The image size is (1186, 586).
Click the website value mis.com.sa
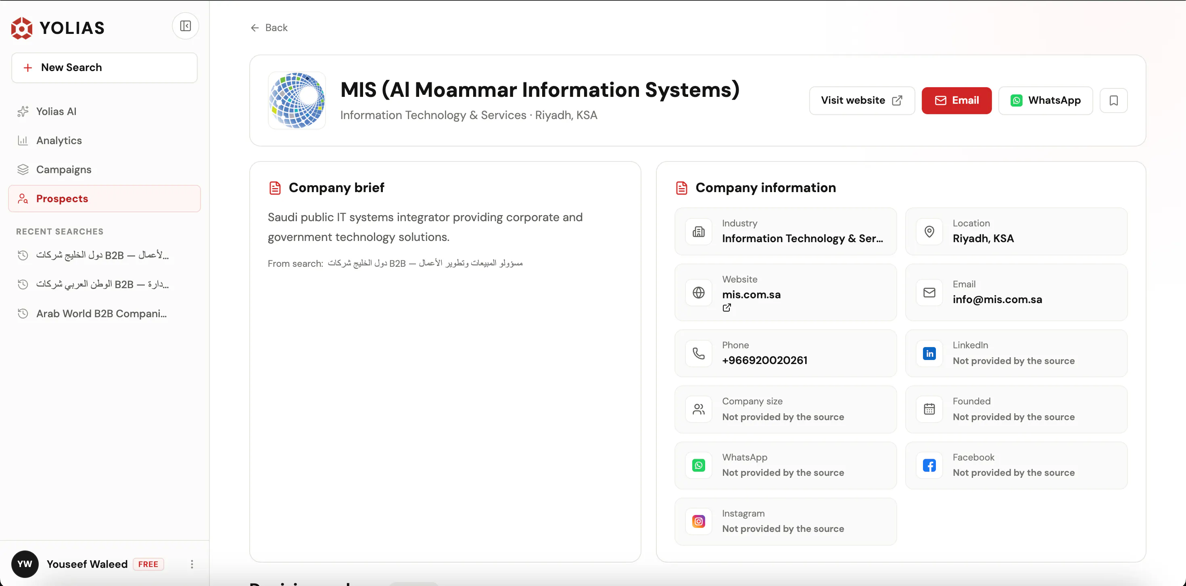pyautogui.click(x=751, y=294)
